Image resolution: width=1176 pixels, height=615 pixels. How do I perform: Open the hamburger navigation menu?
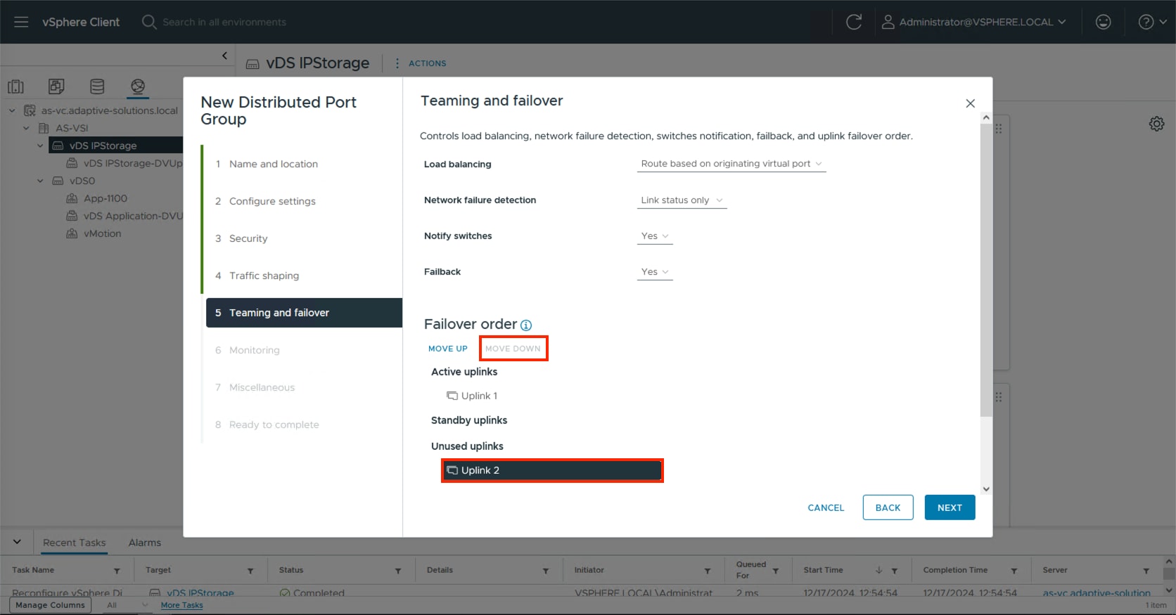pyautogui.click(x=21, y=22)
